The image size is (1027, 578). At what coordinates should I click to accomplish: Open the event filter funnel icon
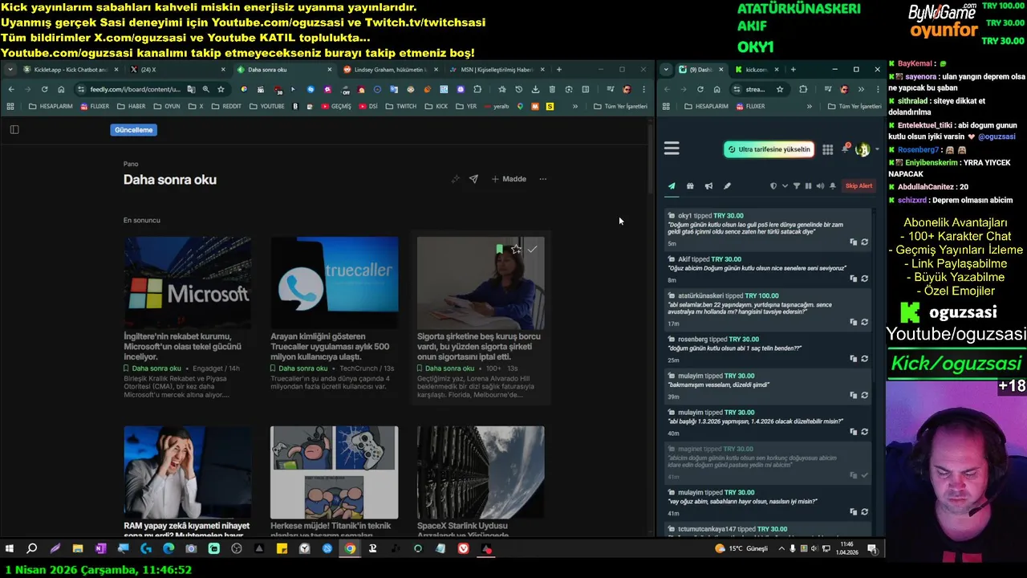pyautogui.click(x=797, y=186)
